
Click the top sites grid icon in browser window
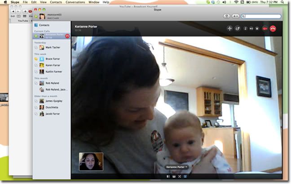[25, 16]
